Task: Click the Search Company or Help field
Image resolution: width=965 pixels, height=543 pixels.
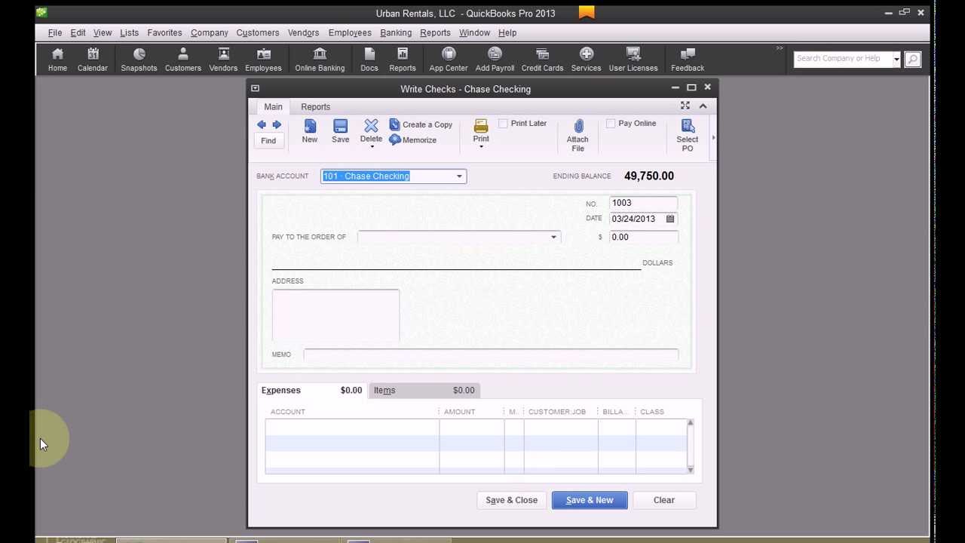Action: [843, 59]
